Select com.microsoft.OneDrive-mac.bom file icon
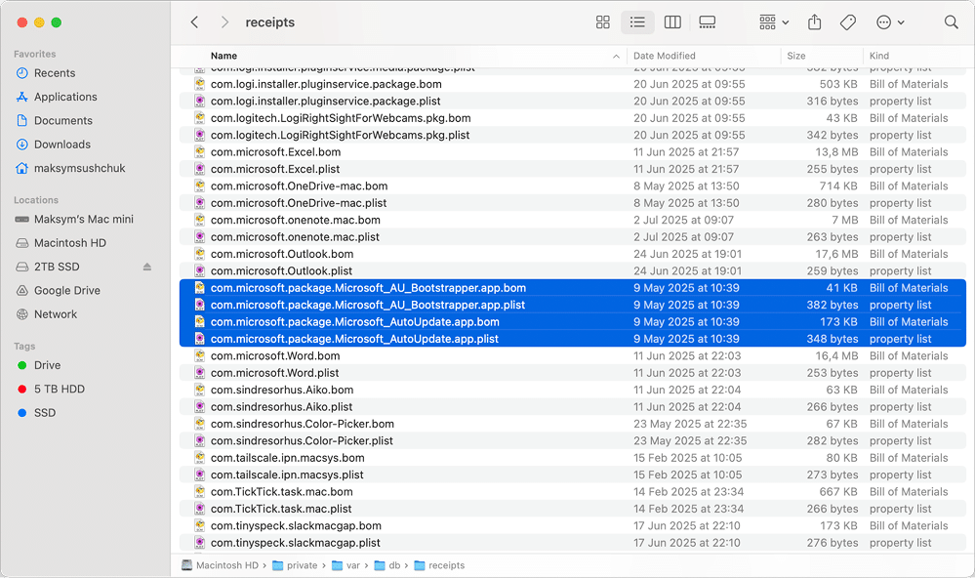Image resolution: width=975 pixels, height=578 pixels. (x=200, y=186)
